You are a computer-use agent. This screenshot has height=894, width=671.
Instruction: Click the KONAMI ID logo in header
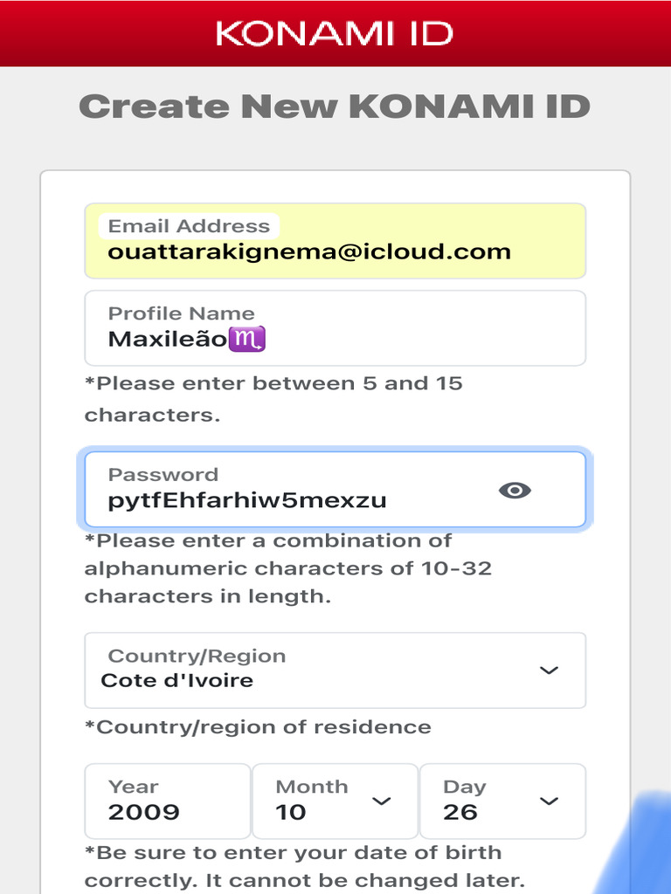335,33
